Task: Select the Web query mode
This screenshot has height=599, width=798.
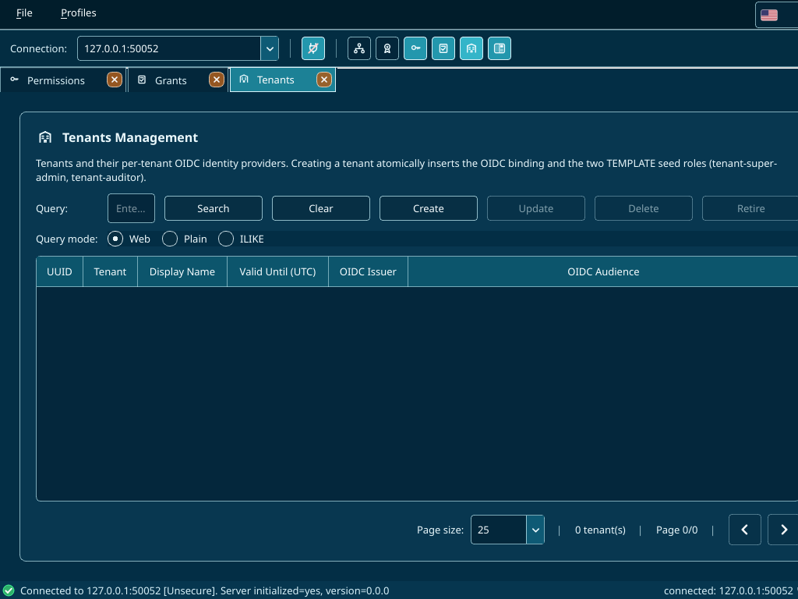Action: [115, 239]
